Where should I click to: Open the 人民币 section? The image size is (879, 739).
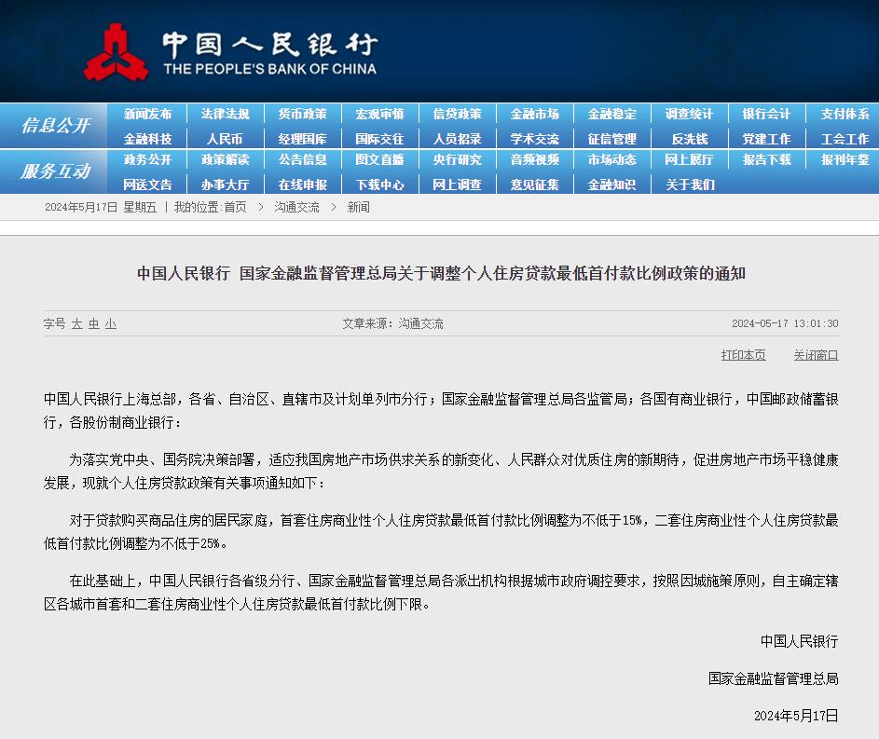click(x=225, y=138)
